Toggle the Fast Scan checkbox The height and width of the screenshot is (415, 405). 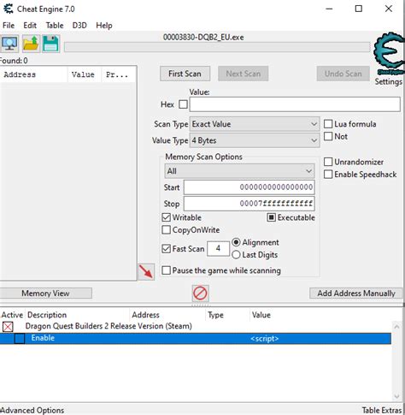tap(166, 249)
